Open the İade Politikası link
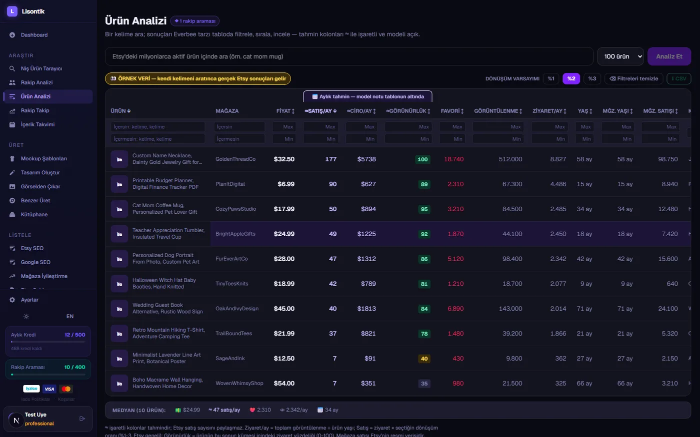 coord(35,400)
